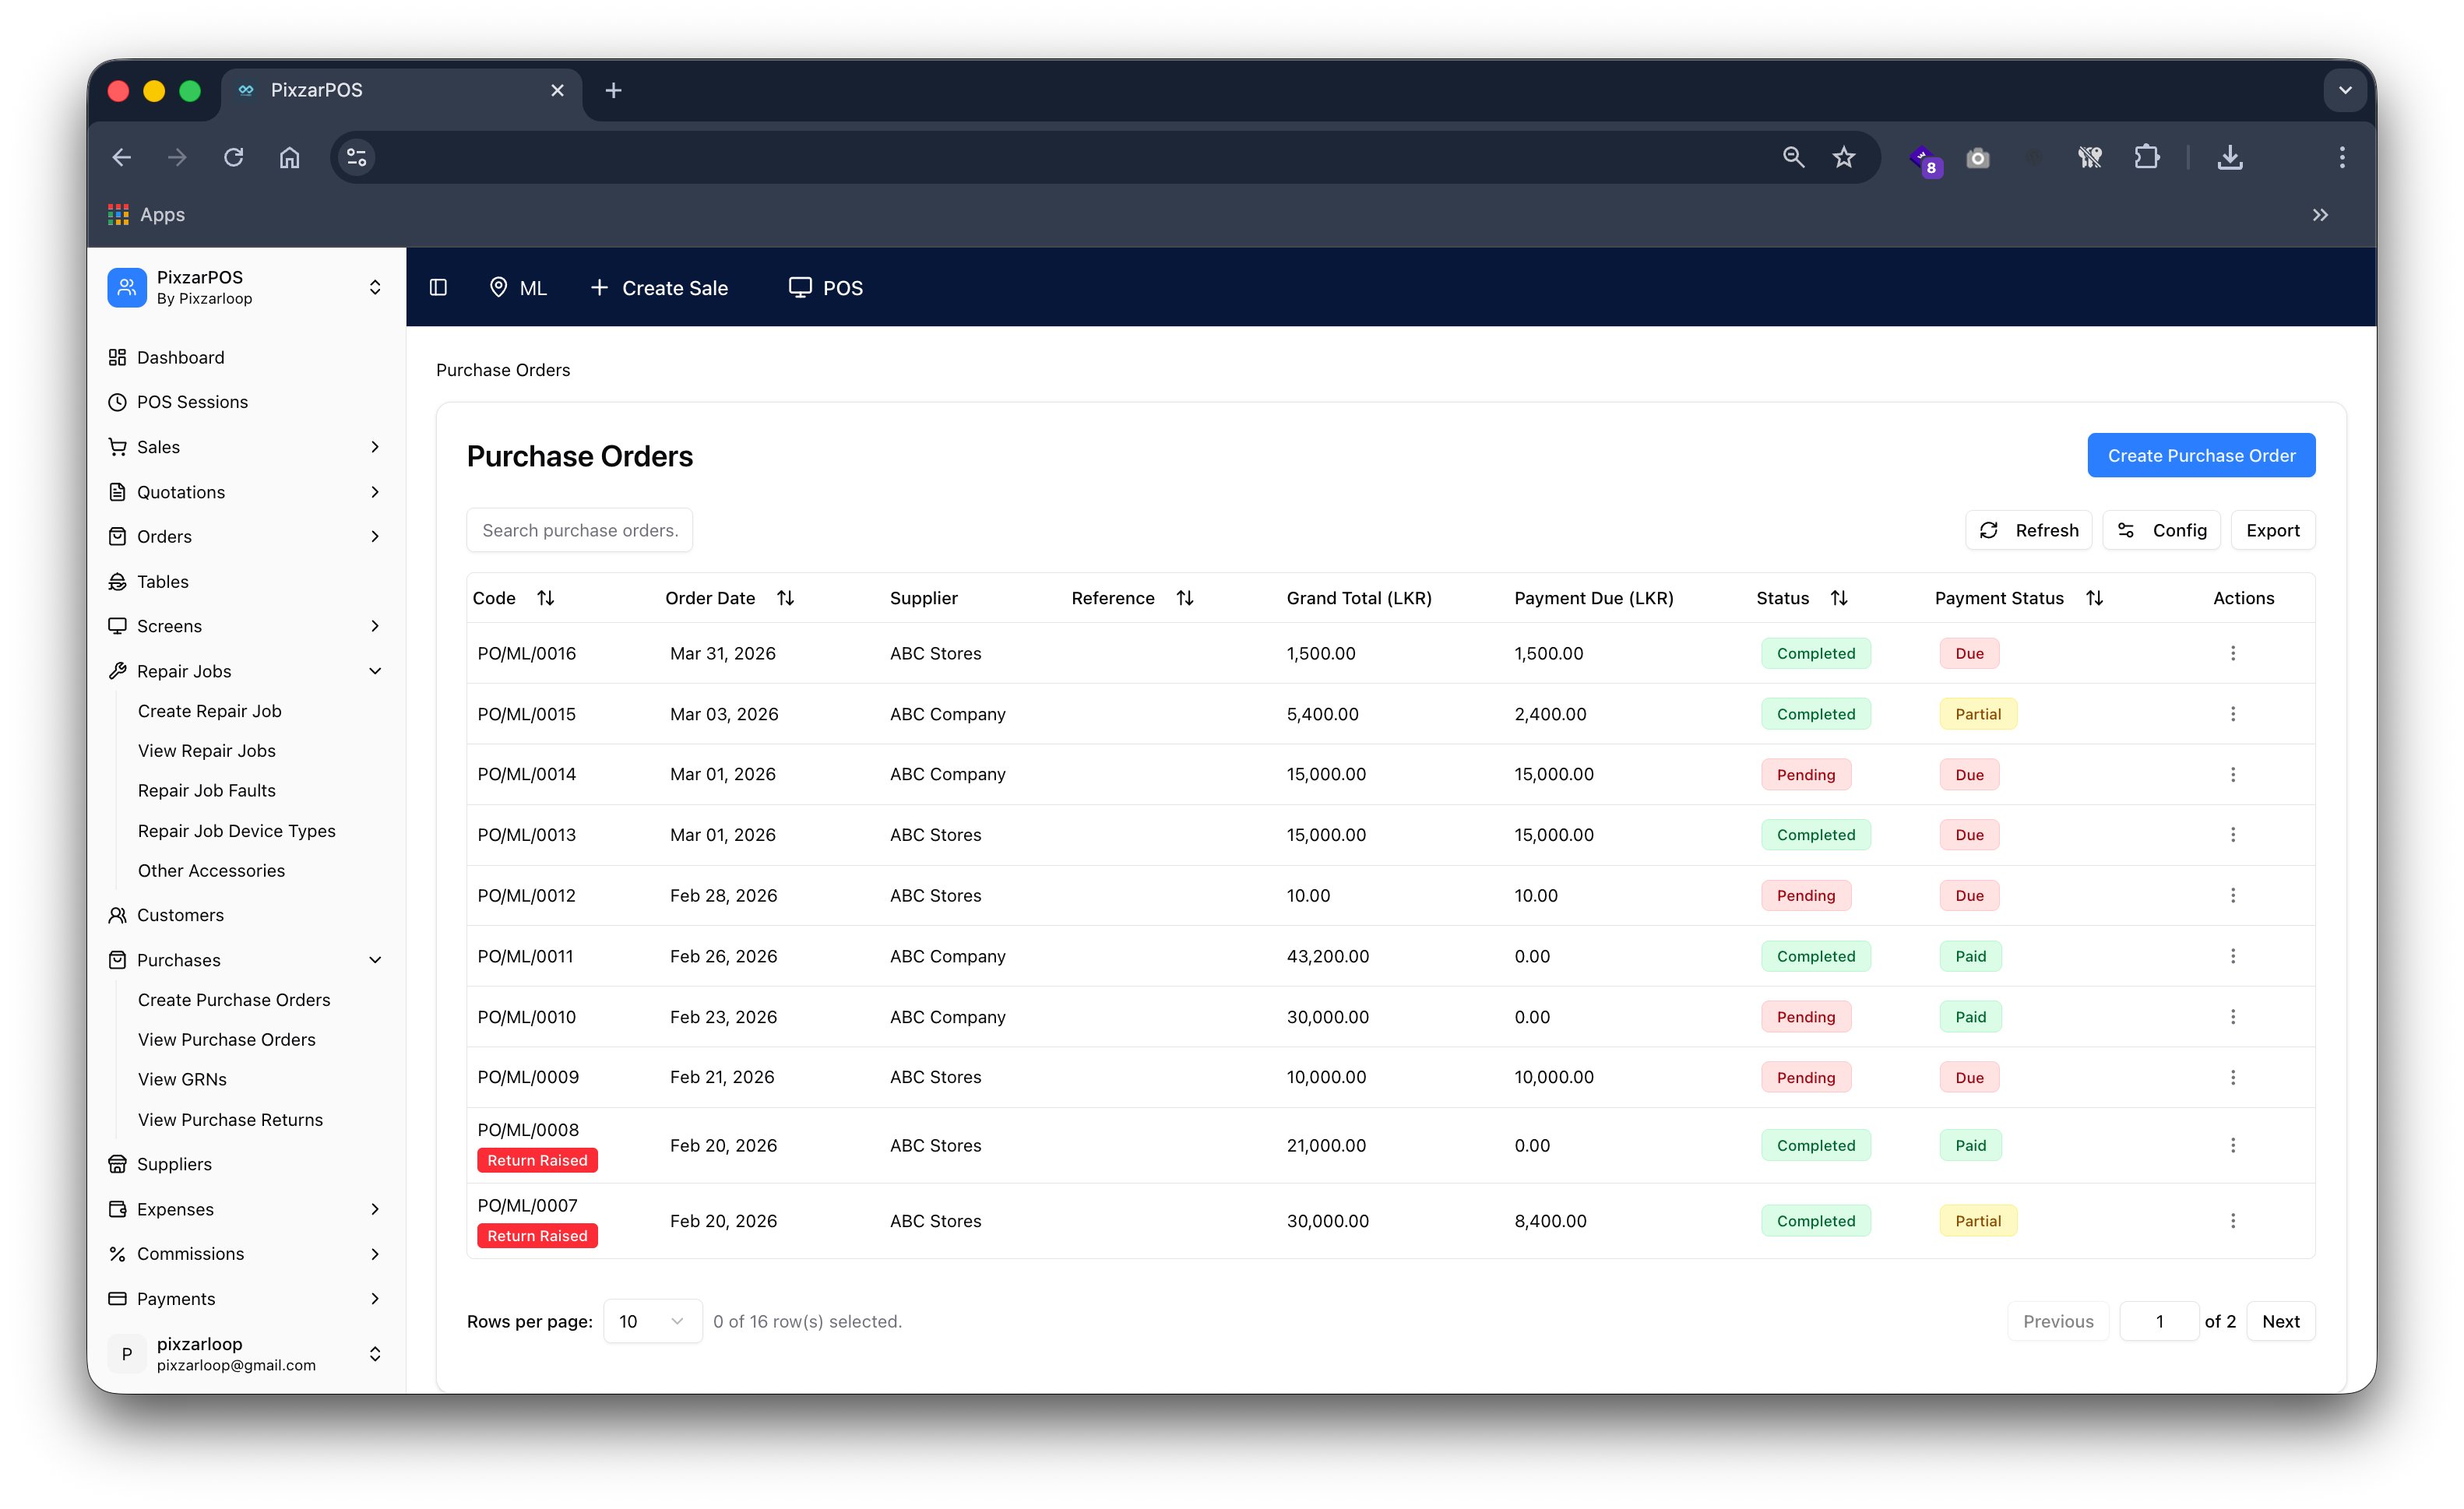This screenshot has width=2464, height=1509.
Task: Click the Dashboard grid icon in the sidebar
Action: coord(118,357)
